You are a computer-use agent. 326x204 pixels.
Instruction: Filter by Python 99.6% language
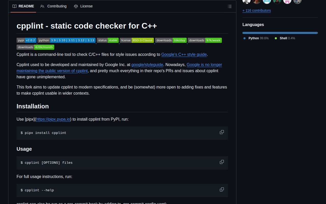point(256,38)
